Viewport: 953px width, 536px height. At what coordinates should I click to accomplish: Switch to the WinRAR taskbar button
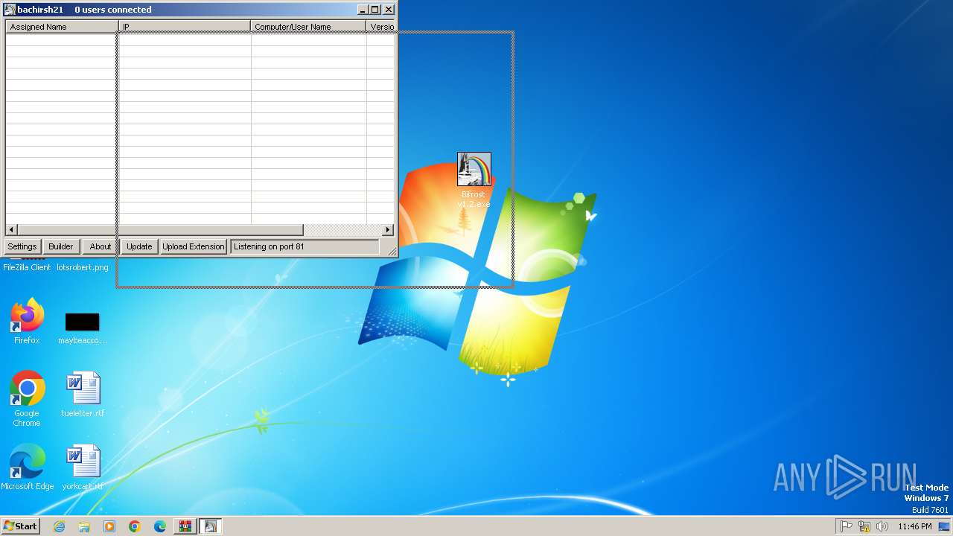click(x=185, y=526)
